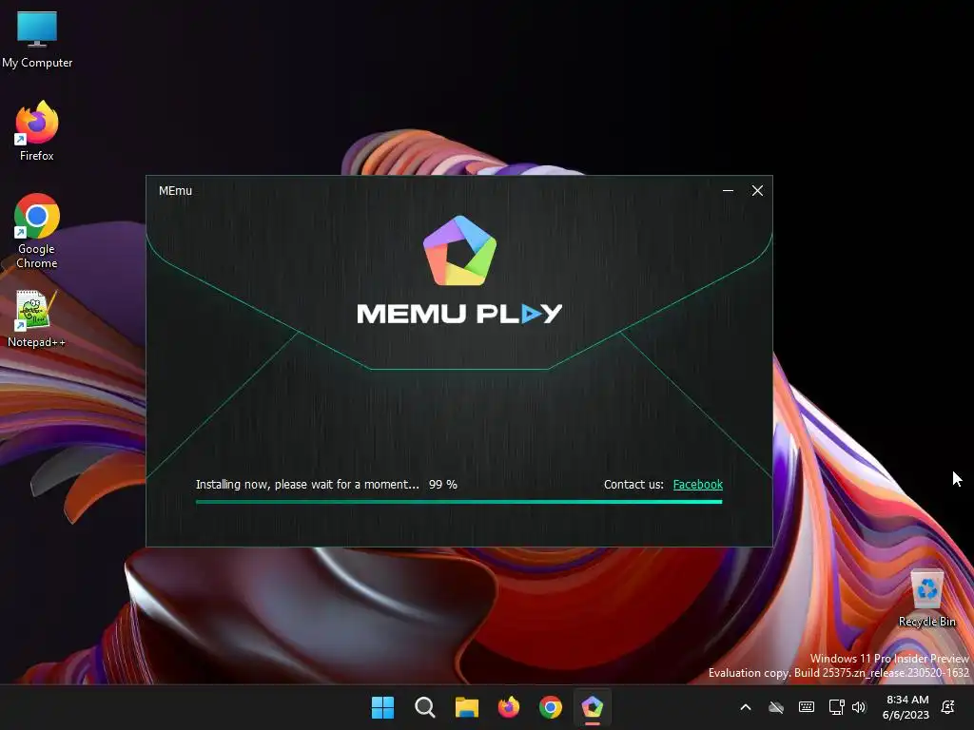974x730 pixels.
Task: Open the Windows Start menu
Action: [382, 707]
